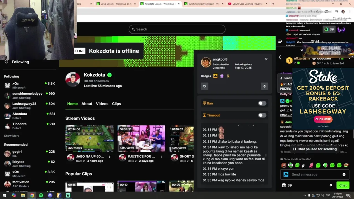Click the CLICK HERE button on Stake ad

pos(323,119)
